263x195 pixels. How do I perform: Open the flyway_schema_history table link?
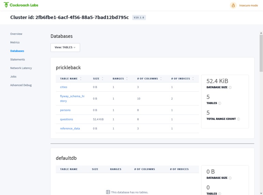tap(72, 99)
